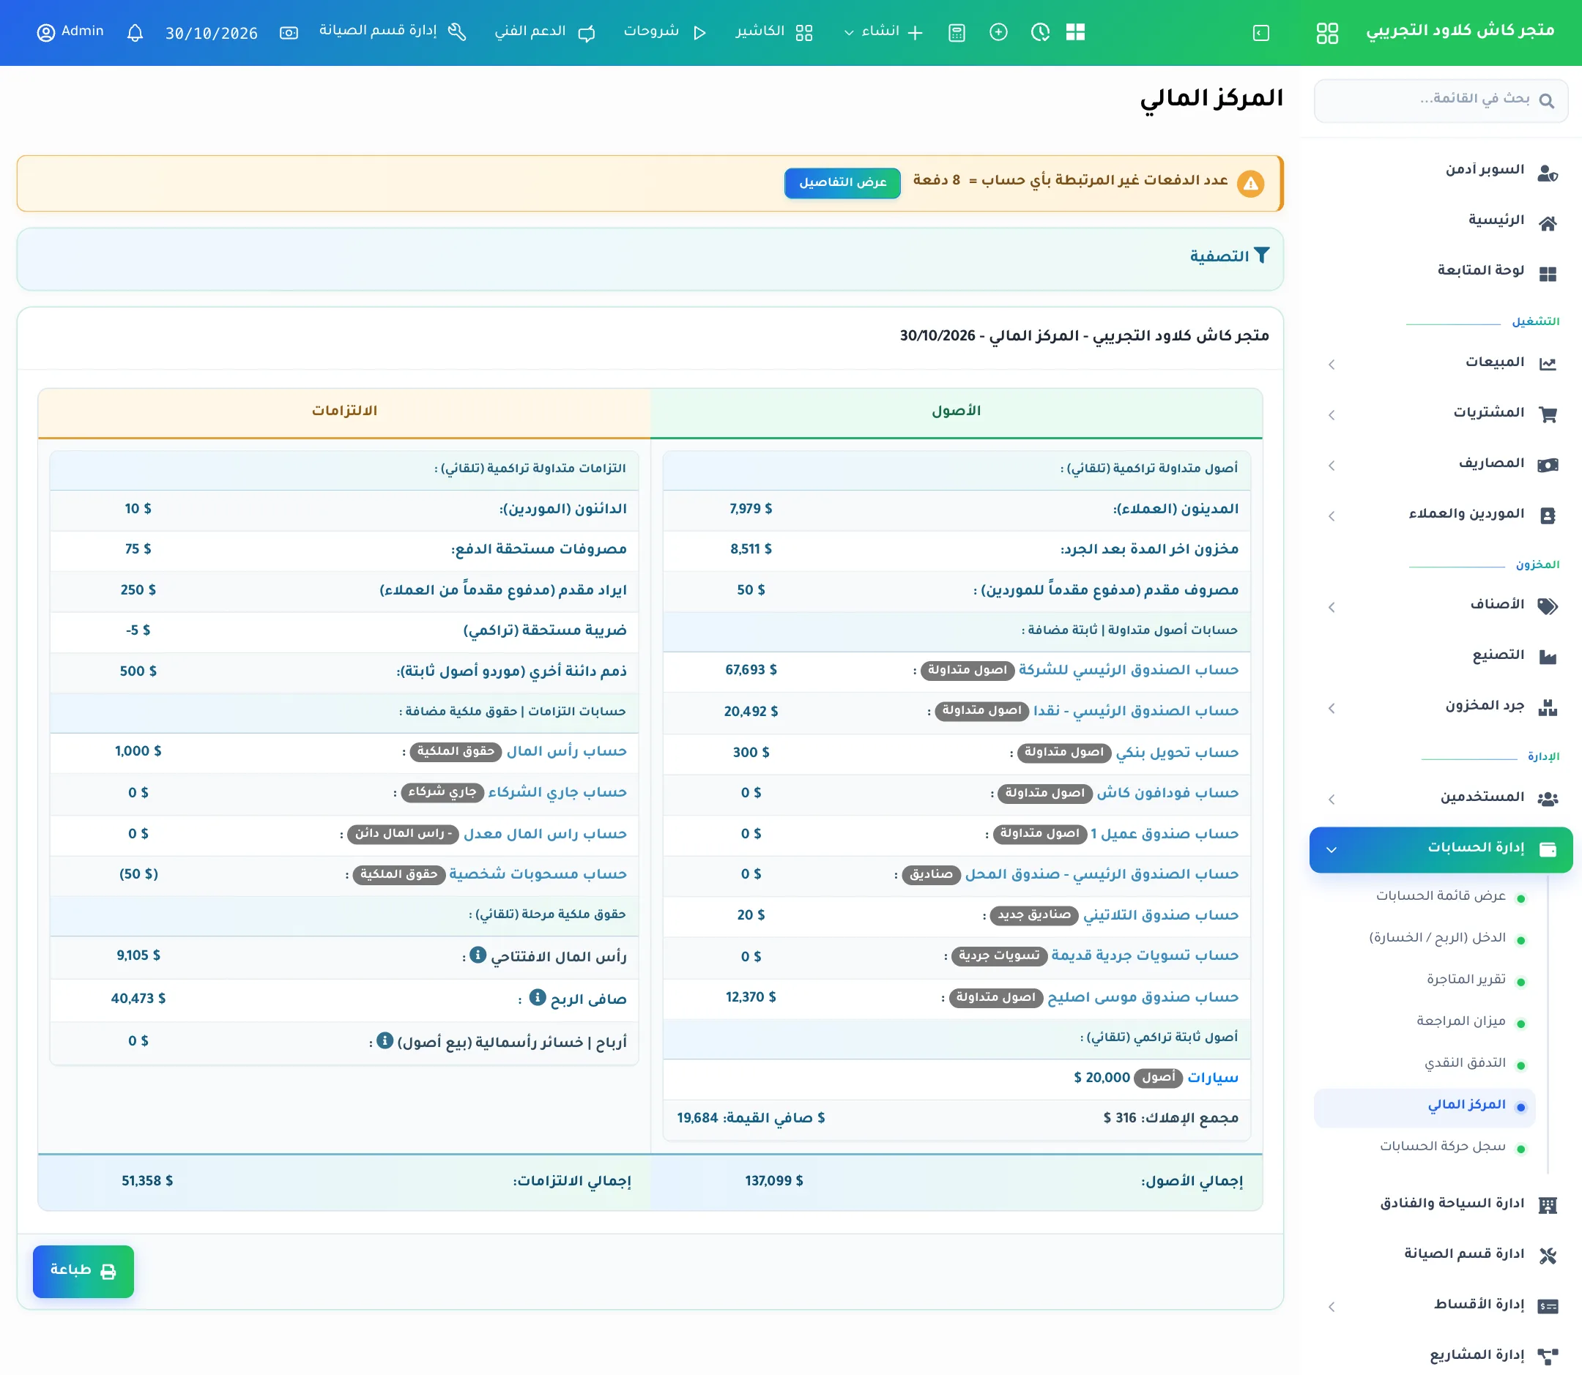Open the notifications bell icon
The width and height of the screenshot is (1582, 1375).
point(135,32)
